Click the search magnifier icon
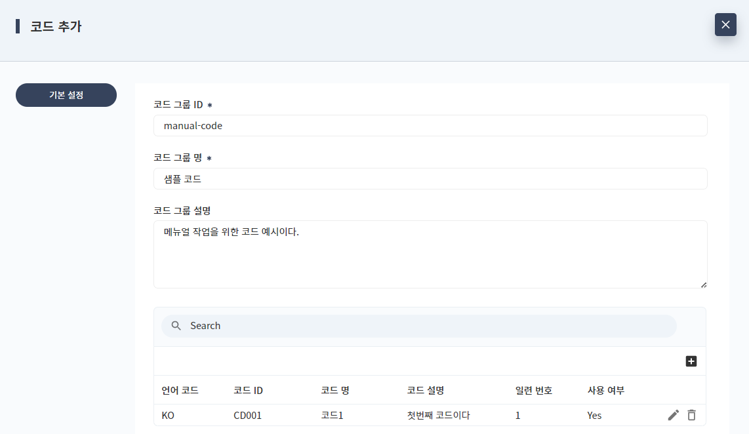The height and width of the screenshot is (434, 749). (x=176, y=326)
